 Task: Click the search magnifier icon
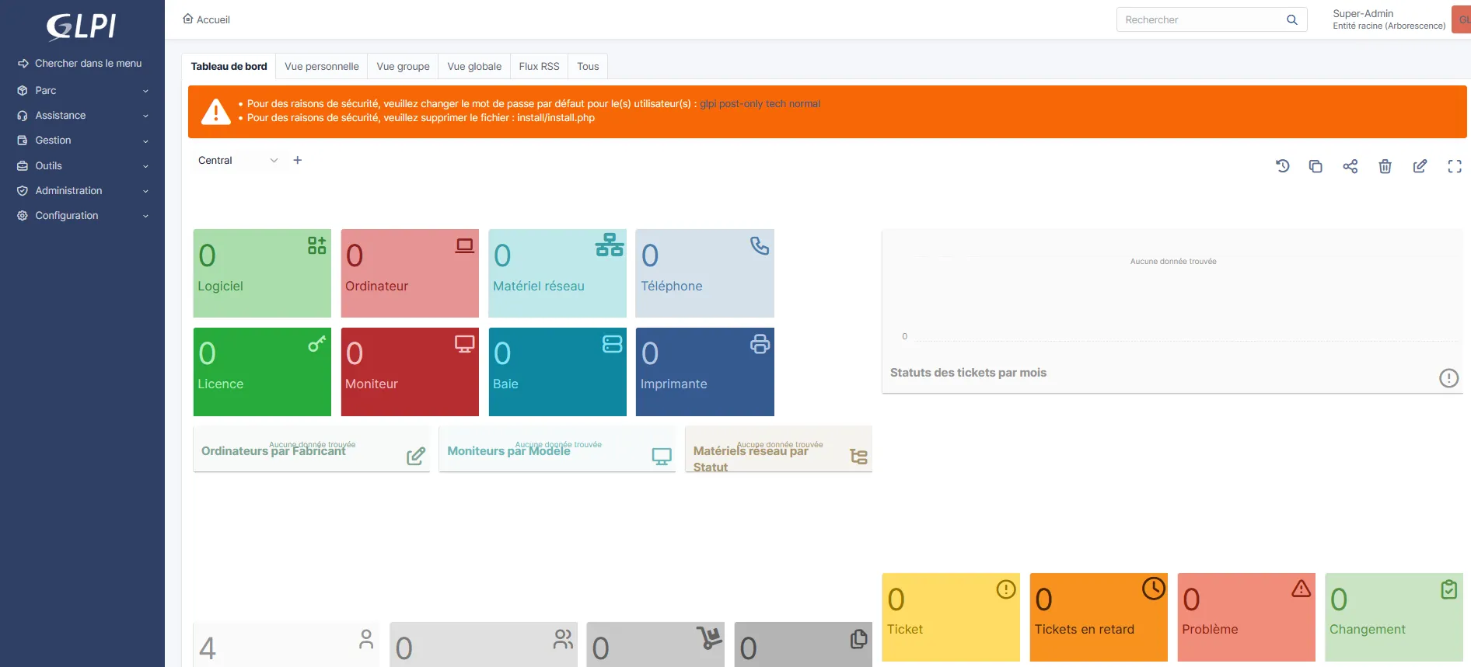pyautogui.click(x=1291, y=20)
